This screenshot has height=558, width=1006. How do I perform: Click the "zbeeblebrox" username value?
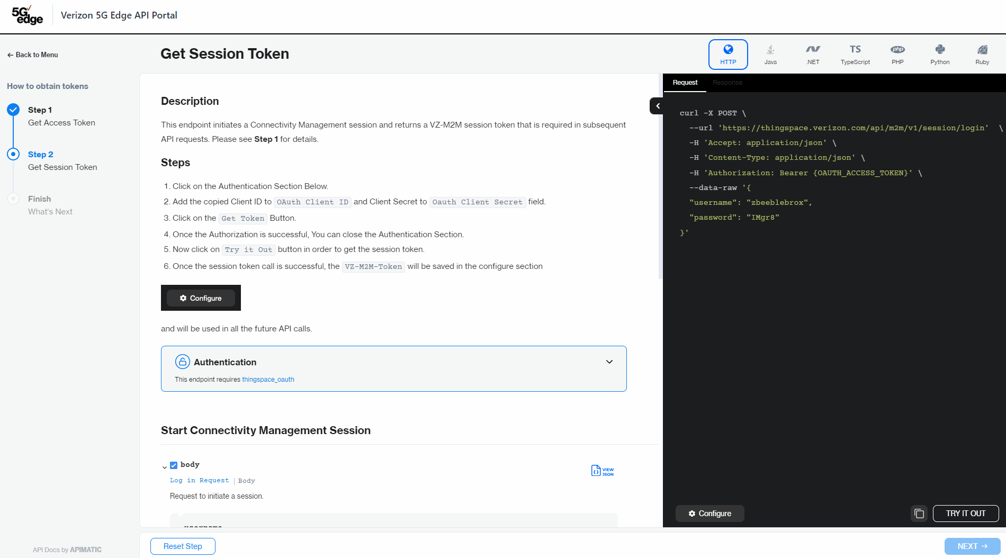click(777, 202)
